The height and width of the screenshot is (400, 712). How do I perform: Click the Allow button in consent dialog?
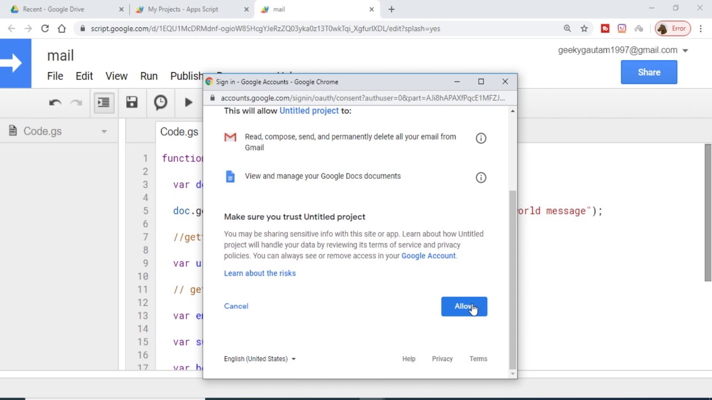coord(463,307)
